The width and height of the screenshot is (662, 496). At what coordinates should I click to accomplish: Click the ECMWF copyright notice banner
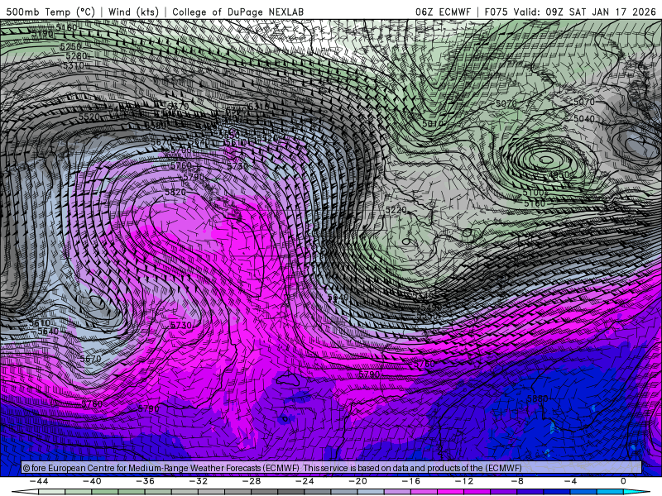tap(332, 468)
